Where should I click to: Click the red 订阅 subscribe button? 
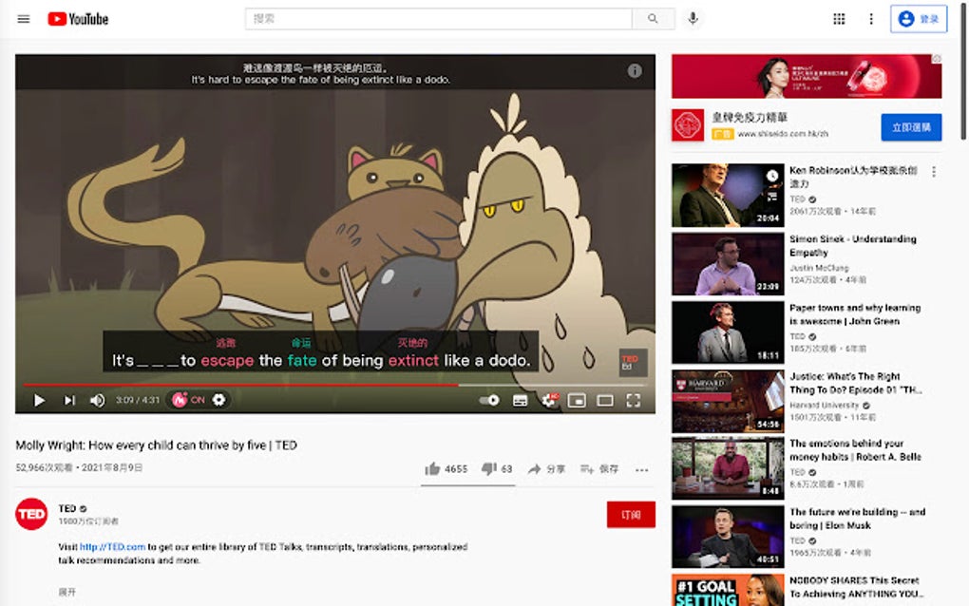pos(630,514)
